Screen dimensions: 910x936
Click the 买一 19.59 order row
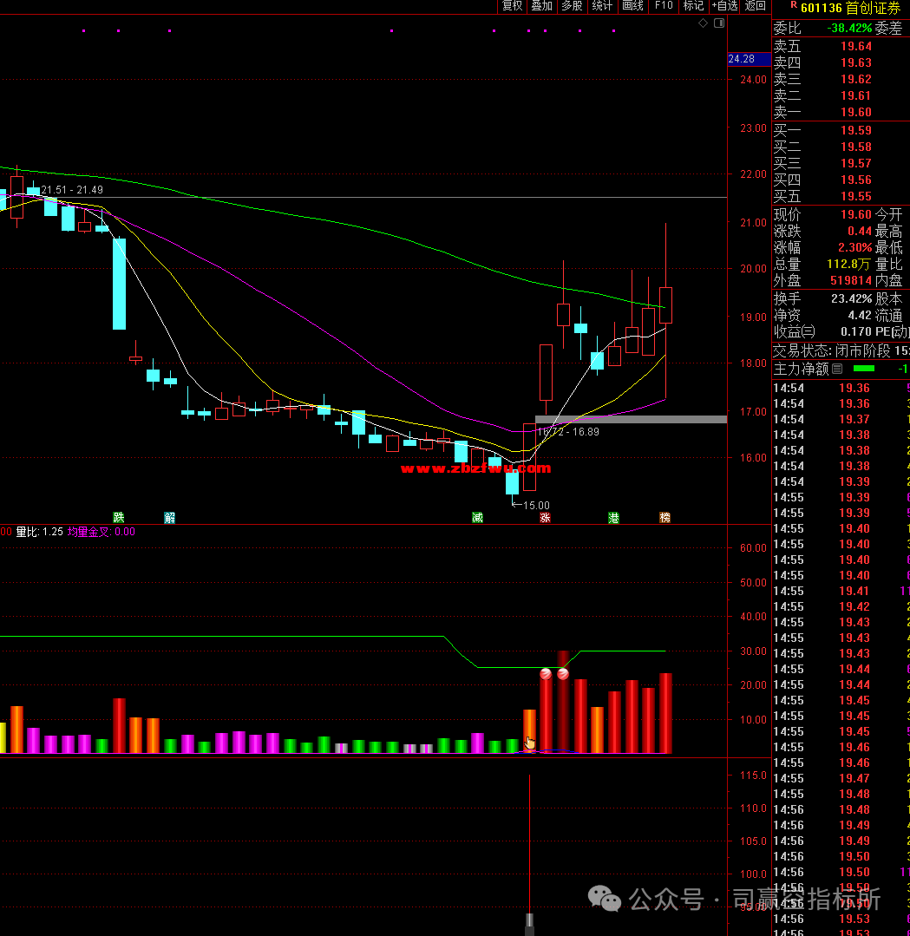point(841,130)
